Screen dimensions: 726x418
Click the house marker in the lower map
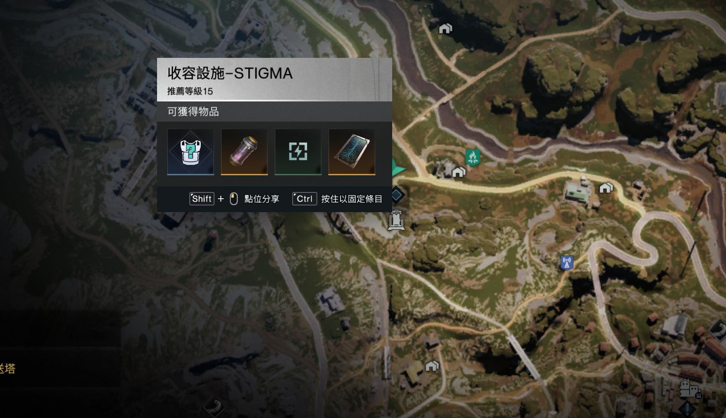432,366
